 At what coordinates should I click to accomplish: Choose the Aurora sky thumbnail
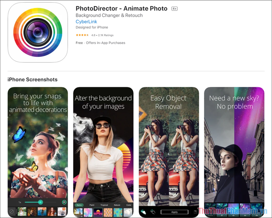[x=210, y=210]
